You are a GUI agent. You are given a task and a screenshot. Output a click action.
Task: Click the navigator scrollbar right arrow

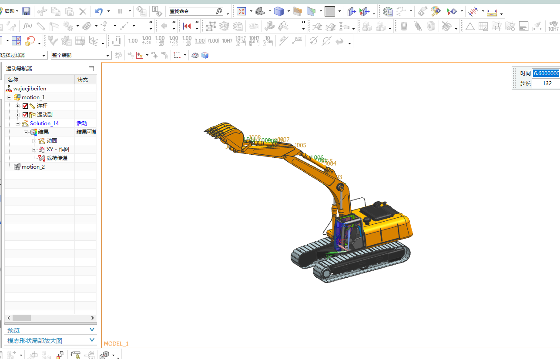click(x=92, y=318)
